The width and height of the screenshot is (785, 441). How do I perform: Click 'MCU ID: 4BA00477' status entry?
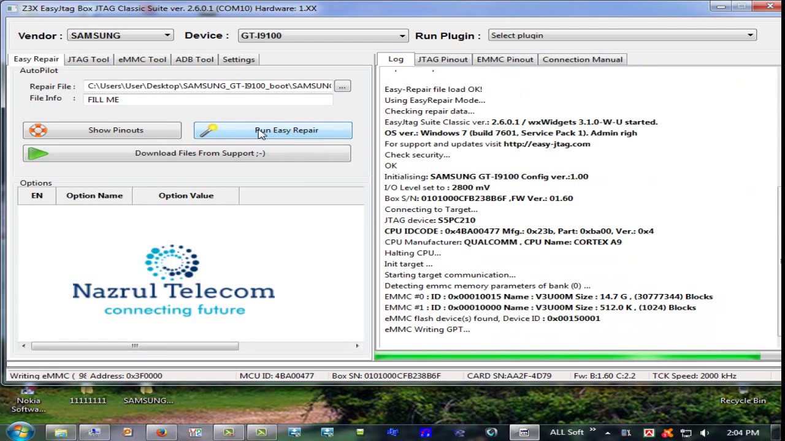(x=277, y=375)
